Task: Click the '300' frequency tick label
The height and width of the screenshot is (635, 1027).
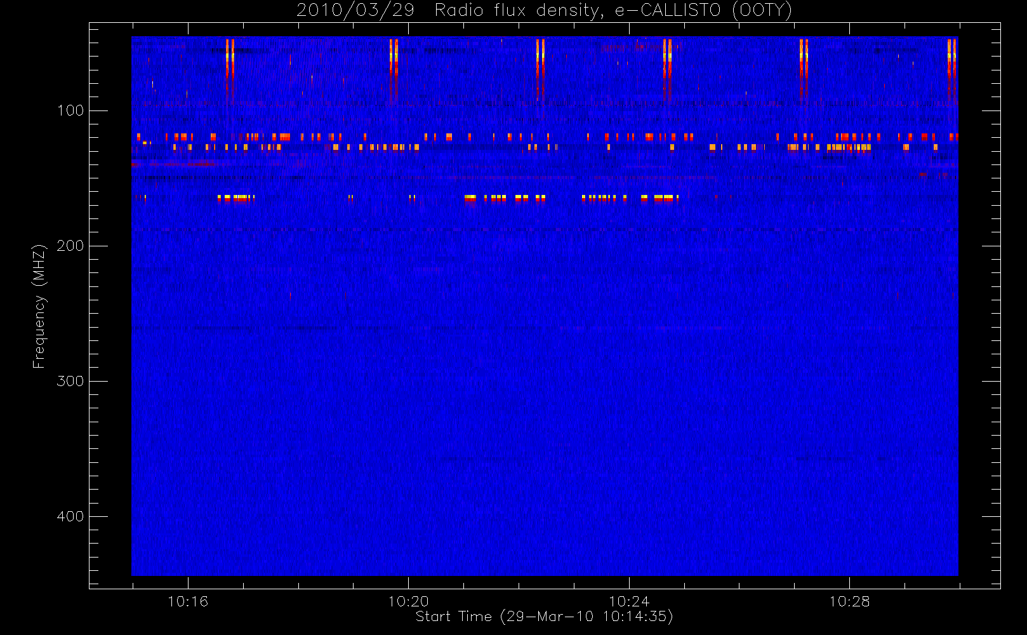Action: 70,381
